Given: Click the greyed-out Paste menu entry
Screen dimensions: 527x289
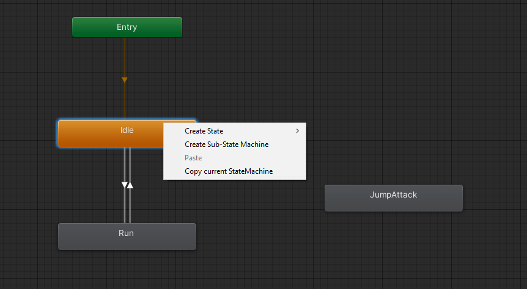Looking at the screenshot, I should 235,158.
